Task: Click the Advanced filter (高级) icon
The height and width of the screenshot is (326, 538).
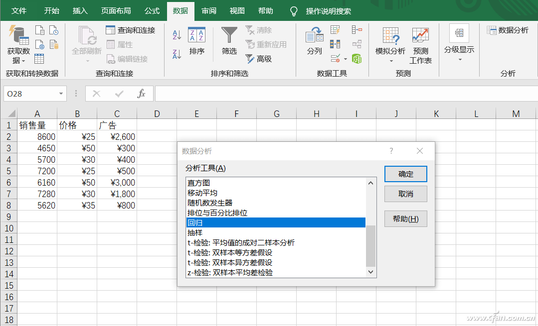Action: 259,59
